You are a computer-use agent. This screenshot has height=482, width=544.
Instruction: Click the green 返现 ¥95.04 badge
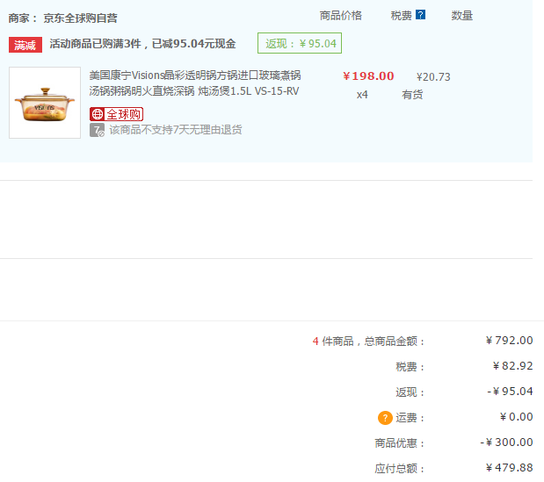coord(300,43)
